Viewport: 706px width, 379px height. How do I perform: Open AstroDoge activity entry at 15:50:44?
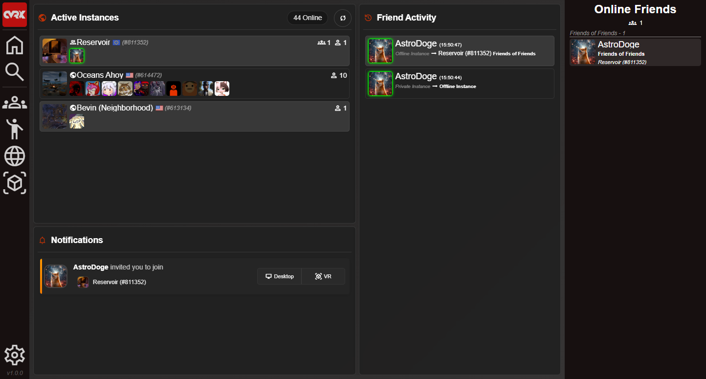click(x=460, y=84)
